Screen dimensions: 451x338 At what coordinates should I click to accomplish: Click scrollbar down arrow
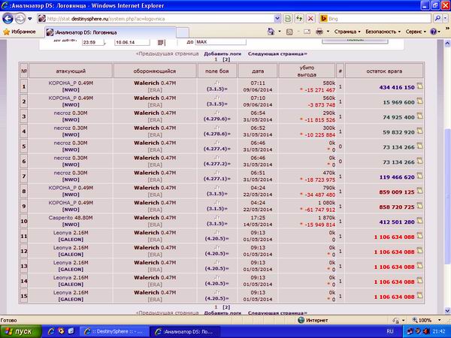(x=447, y=311)
